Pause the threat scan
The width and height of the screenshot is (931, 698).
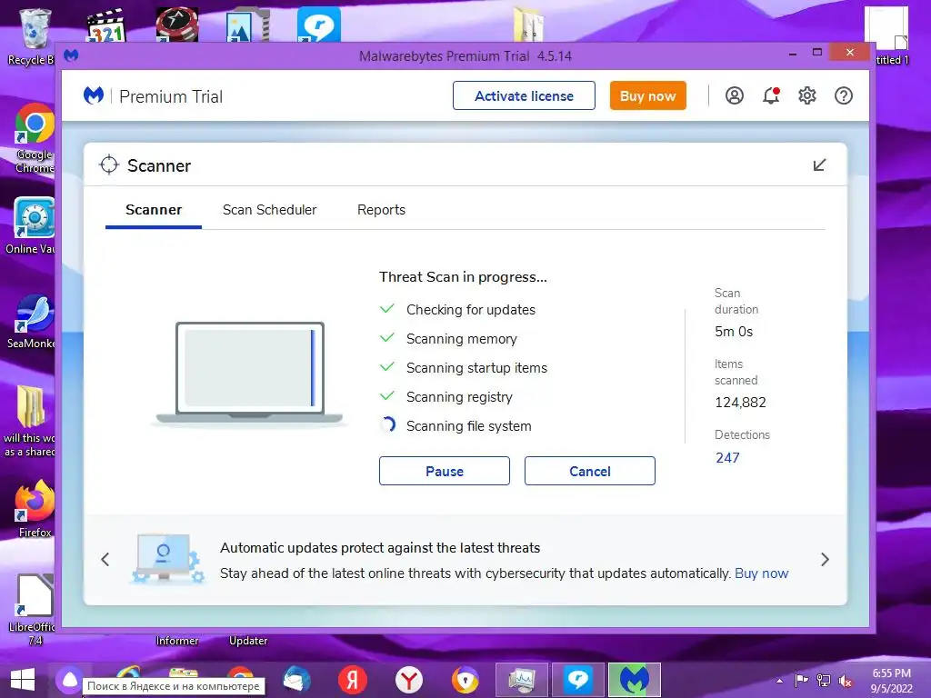pyautogui.click(x=444, y=471)
